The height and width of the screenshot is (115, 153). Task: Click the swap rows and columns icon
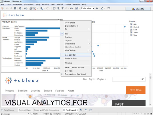click(x=54, y=8)
